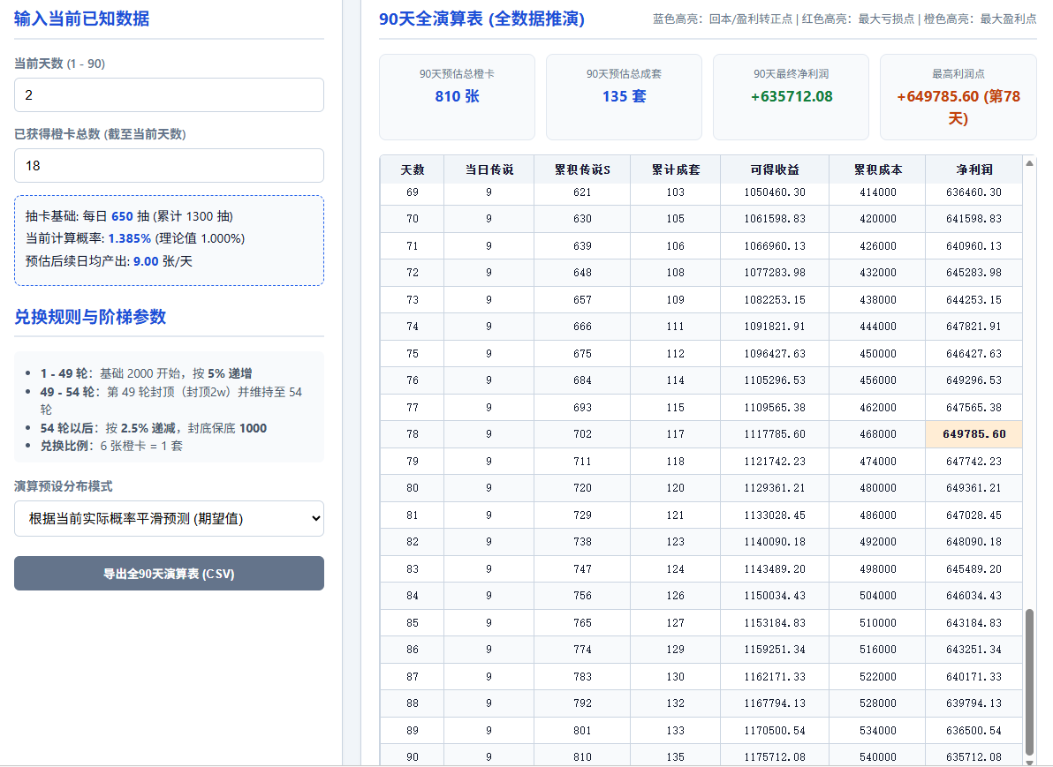
Task: Click day 78 cell in table
Action: 413,434
